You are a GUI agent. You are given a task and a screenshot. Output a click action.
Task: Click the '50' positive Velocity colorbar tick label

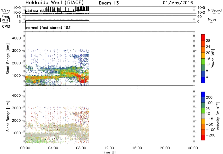click(x=208, y=108)
